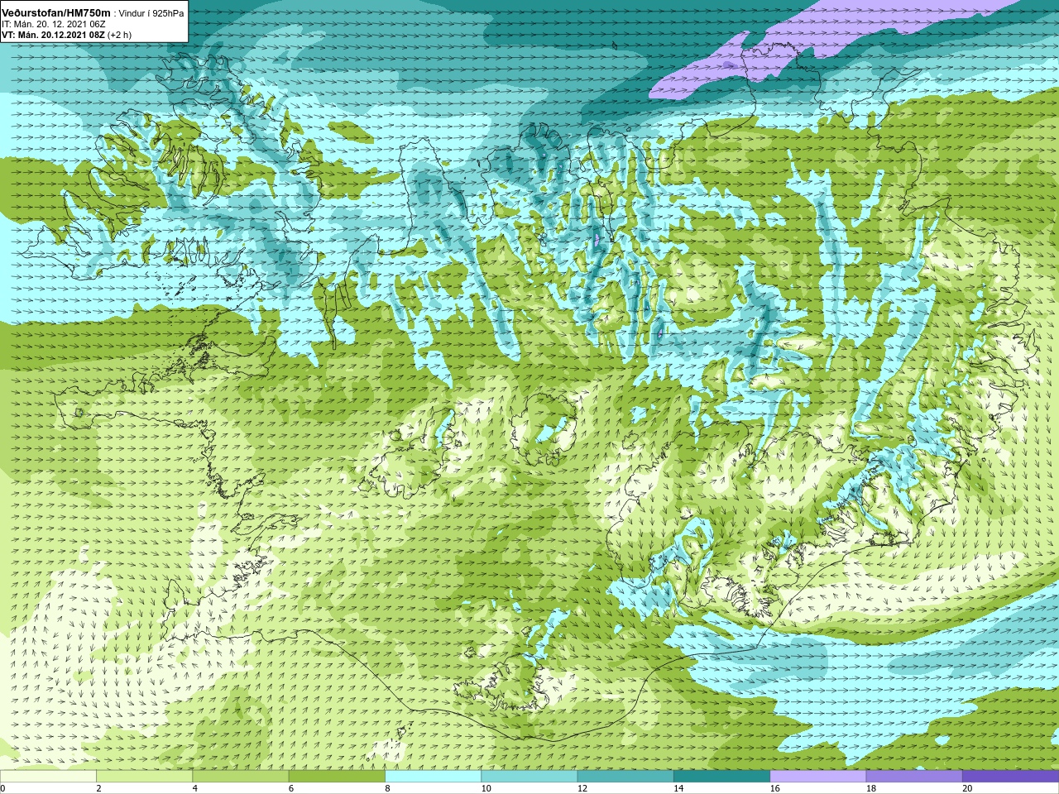
Task: Click the legend scale label '6'
Action: [x=290, y=788]
